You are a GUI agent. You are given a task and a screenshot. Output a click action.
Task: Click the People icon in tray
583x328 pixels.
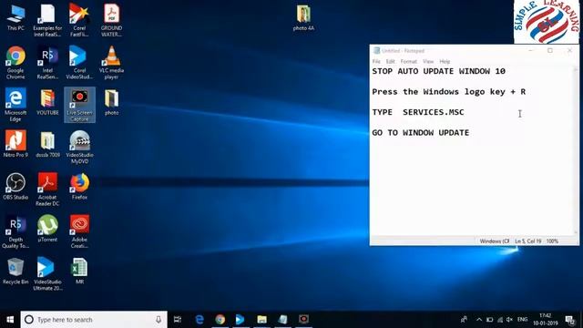(x=464, y=320)
